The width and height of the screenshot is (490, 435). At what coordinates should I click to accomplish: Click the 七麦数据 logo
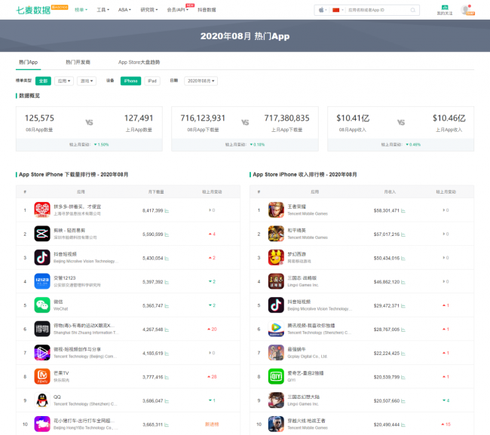(33, 10)
